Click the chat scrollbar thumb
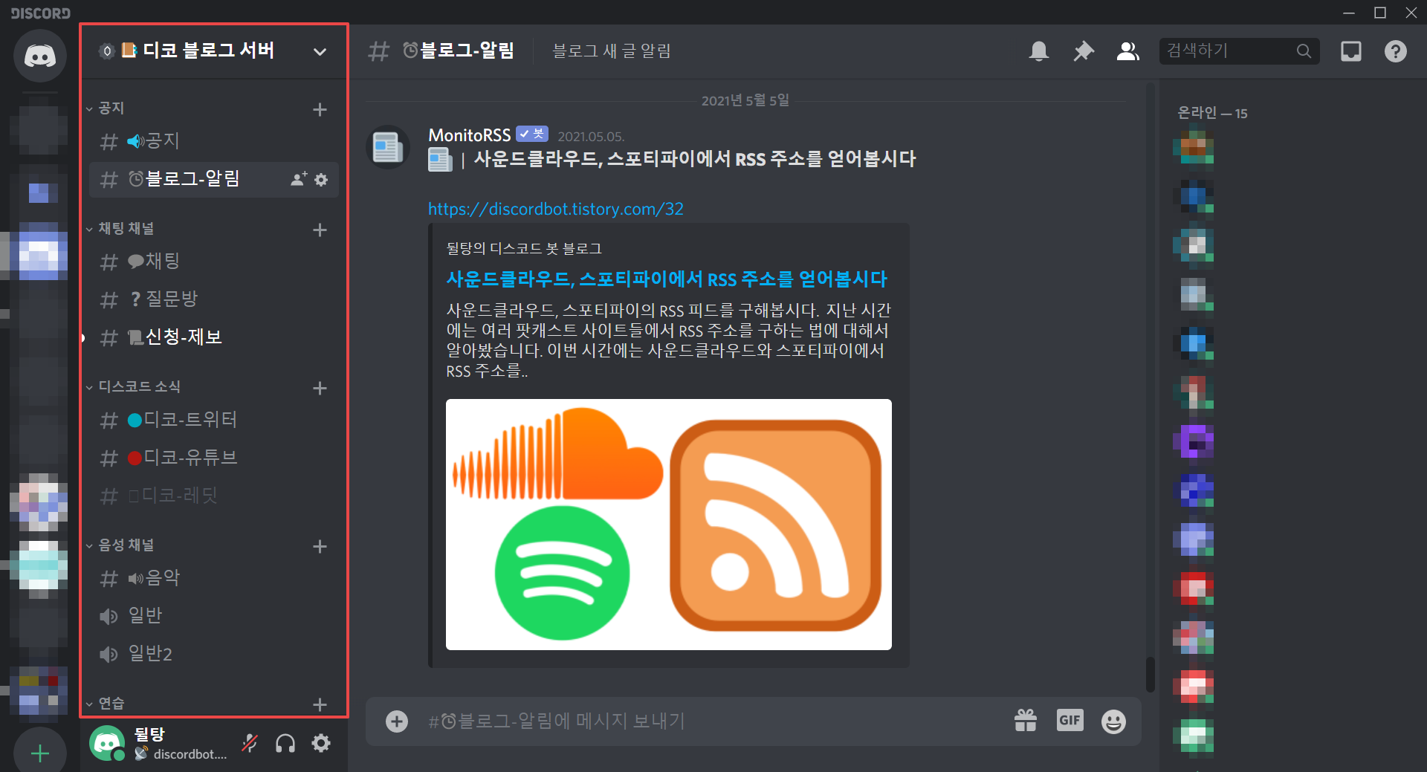1427x772 pixels. pyautogui.click(x=1150, y=674)
